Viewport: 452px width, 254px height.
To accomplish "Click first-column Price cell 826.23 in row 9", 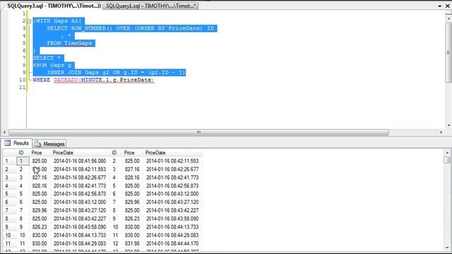I will click(40, 227).
